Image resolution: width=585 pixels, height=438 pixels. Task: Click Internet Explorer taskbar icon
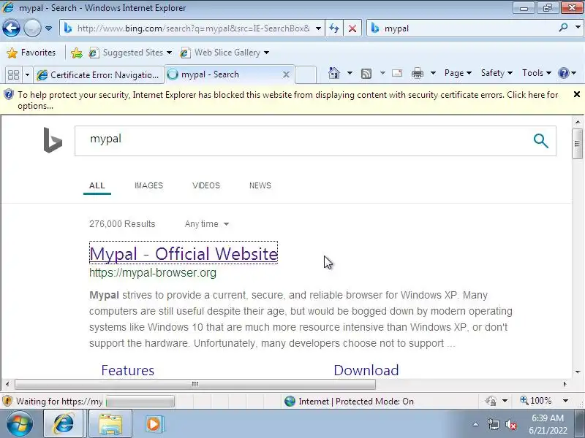(x=64, y=423)
